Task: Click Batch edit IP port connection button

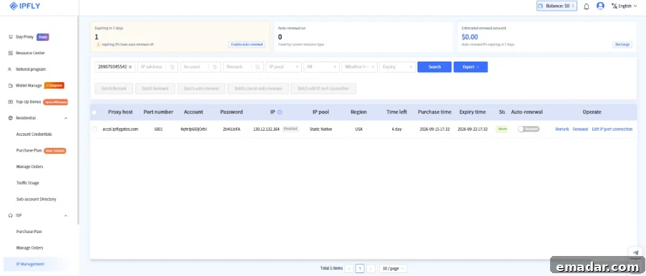Action: coord(323,89)
